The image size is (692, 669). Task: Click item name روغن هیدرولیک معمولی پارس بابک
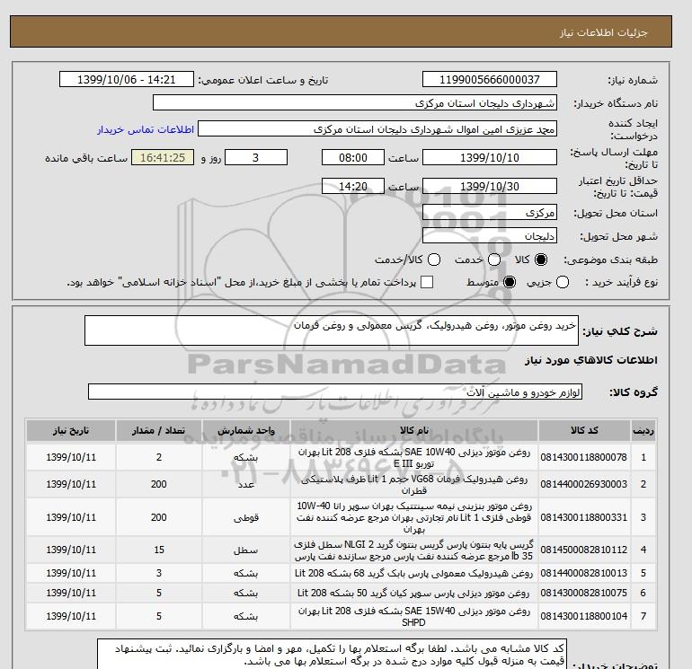tap(414, 573)
